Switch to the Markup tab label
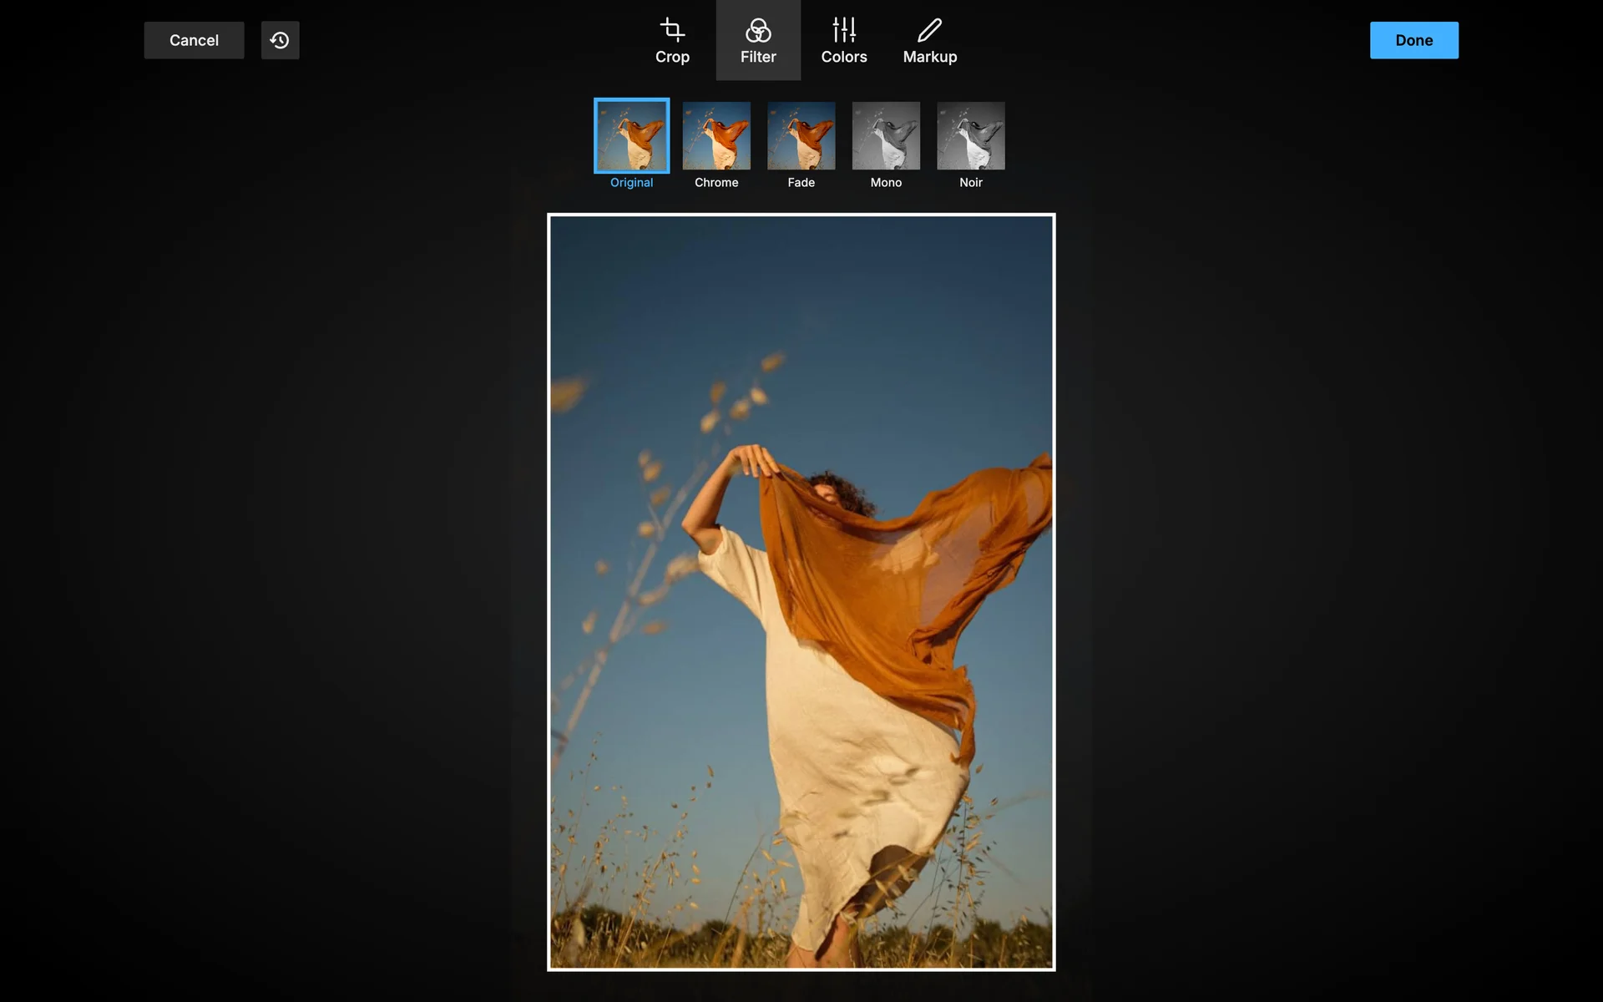 929,57
